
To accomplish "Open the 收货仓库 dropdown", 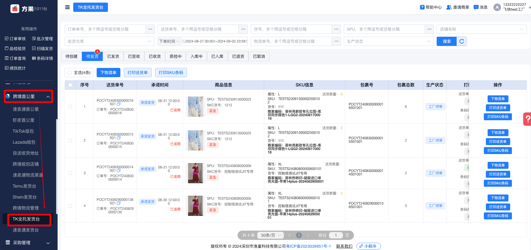I will [109, 41].
